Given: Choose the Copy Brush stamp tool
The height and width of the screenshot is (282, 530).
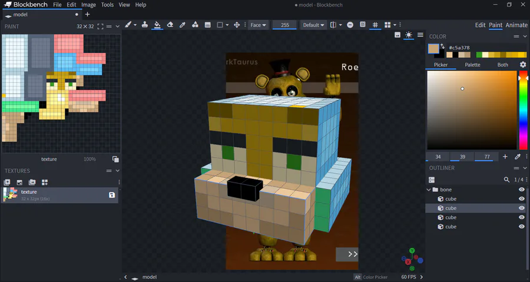Looking at the screenshot, I should [145, 25].
